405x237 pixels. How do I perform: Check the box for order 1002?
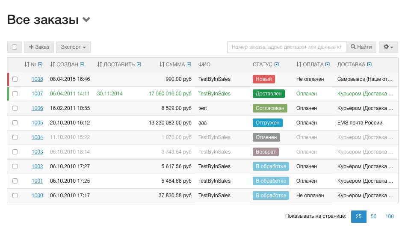pyautogui.click(x=15, y=166)
